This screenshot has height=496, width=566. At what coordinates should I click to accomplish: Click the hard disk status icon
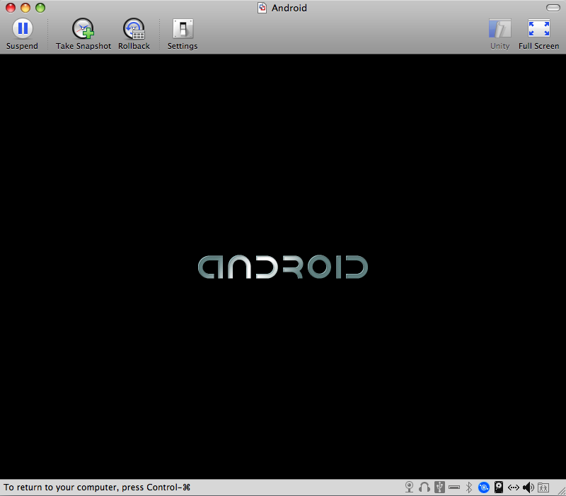[x=499, y=488]
